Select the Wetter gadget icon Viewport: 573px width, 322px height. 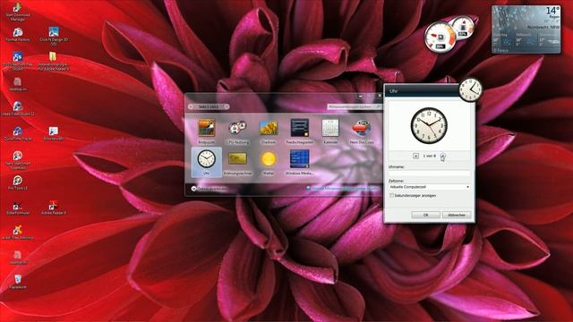click(x=269, y=159)
